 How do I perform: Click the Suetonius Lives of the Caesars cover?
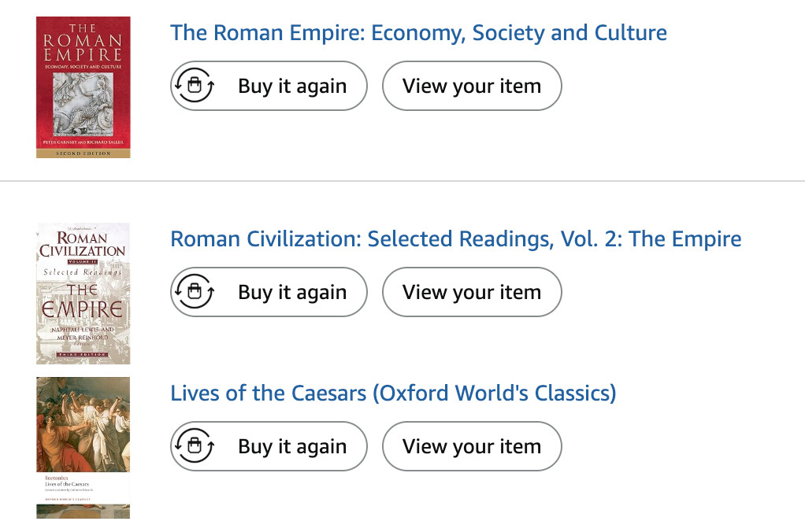tap(83, 447)
